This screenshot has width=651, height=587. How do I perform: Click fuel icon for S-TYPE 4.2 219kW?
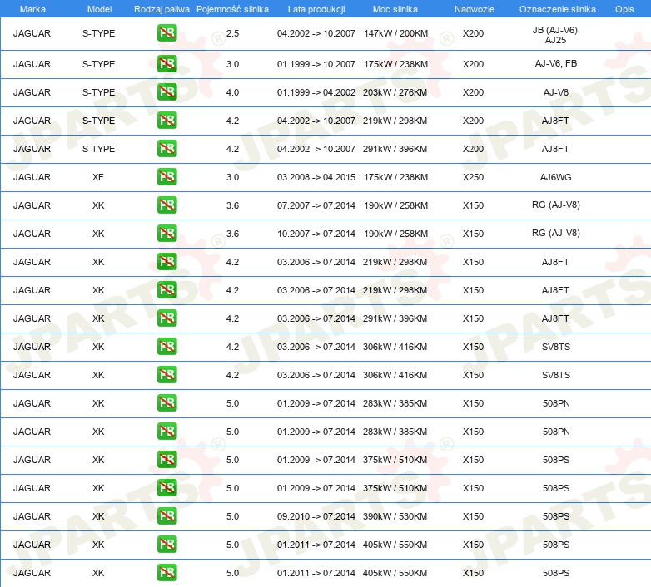166,121
